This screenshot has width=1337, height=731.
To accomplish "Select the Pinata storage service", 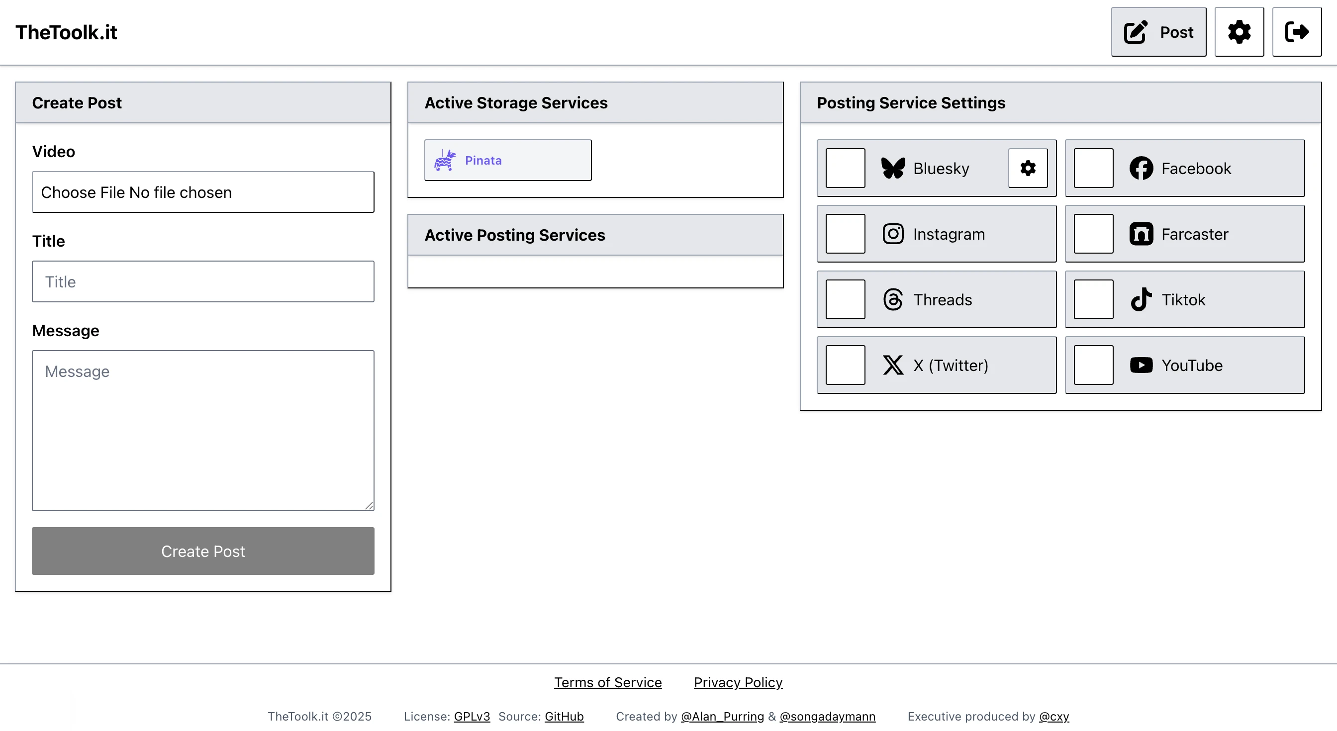I will 508,160.
